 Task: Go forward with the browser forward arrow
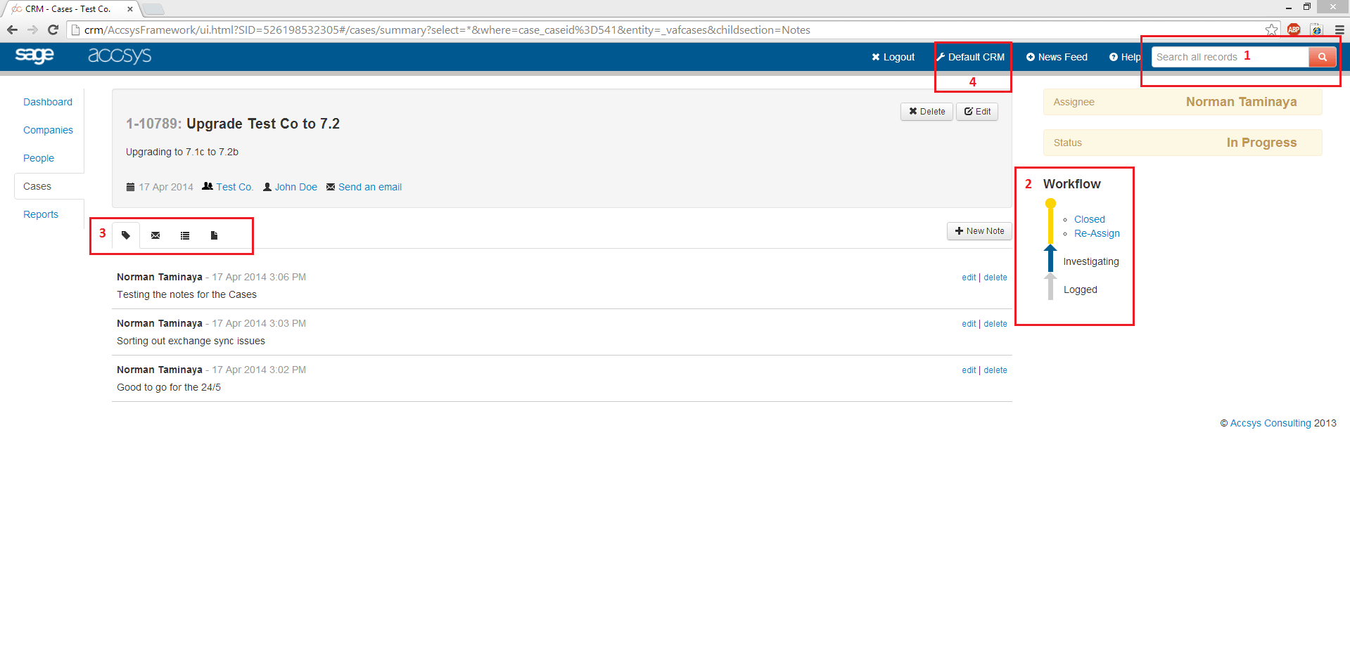(32, 30)
